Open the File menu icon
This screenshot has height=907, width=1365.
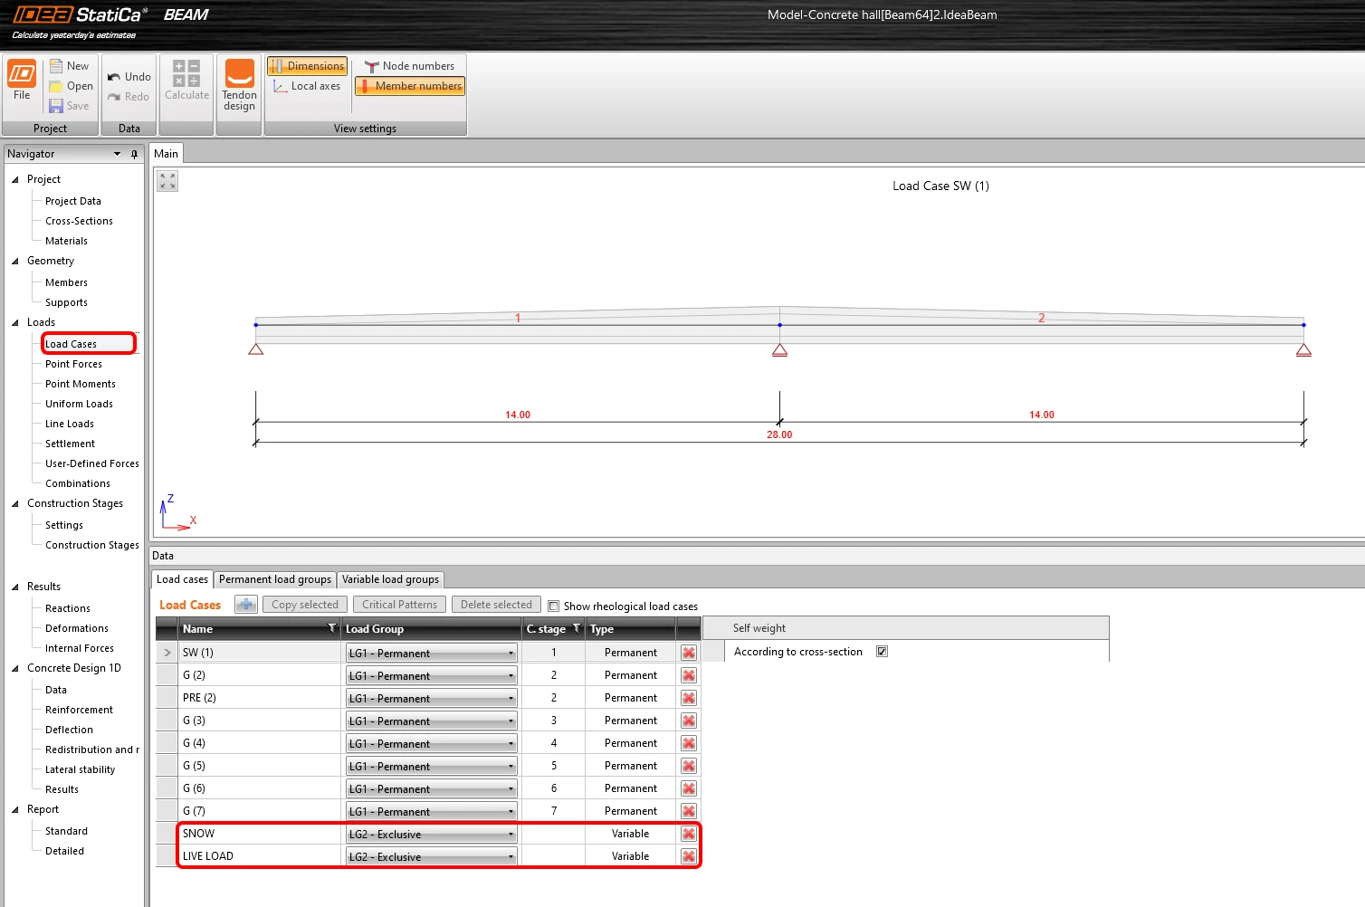pyautogui.click(x=22, y=73)
